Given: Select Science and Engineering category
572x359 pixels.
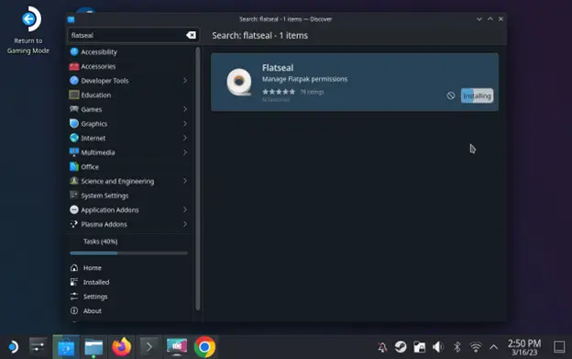Looking at the screenshot, I should (129, 181).
